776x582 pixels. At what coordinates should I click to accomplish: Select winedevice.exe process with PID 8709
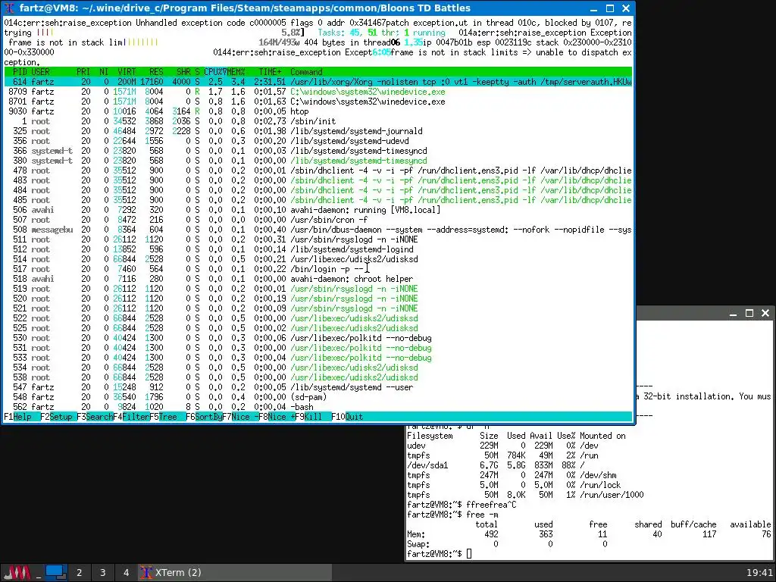tap(318, 92)
